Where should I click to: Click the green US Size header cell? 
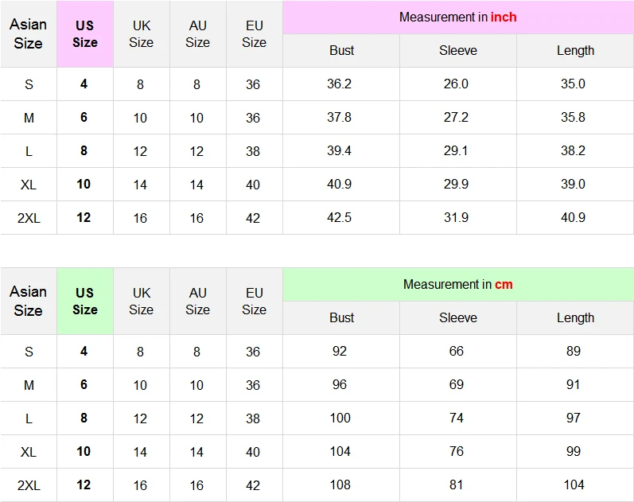(x=85, y=302)
